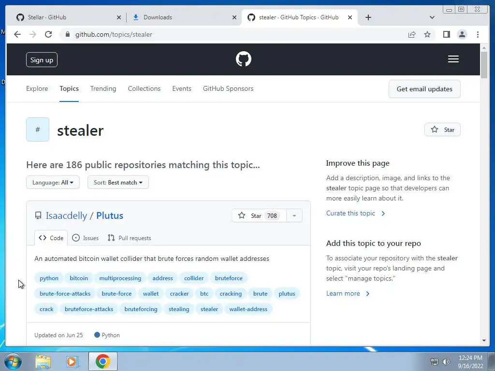This screenshot has width=495, height=371.
Task: Click the network tray icon
Action: 435,361
